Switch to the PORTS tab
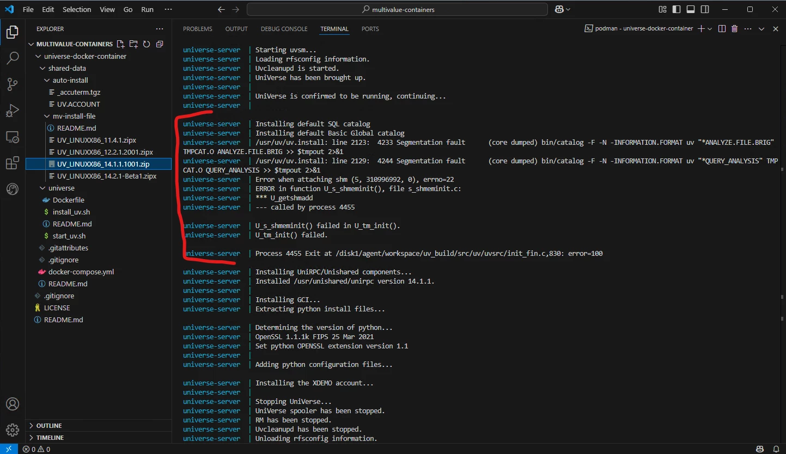Screen dimensions: 786x454 (370, 29)
